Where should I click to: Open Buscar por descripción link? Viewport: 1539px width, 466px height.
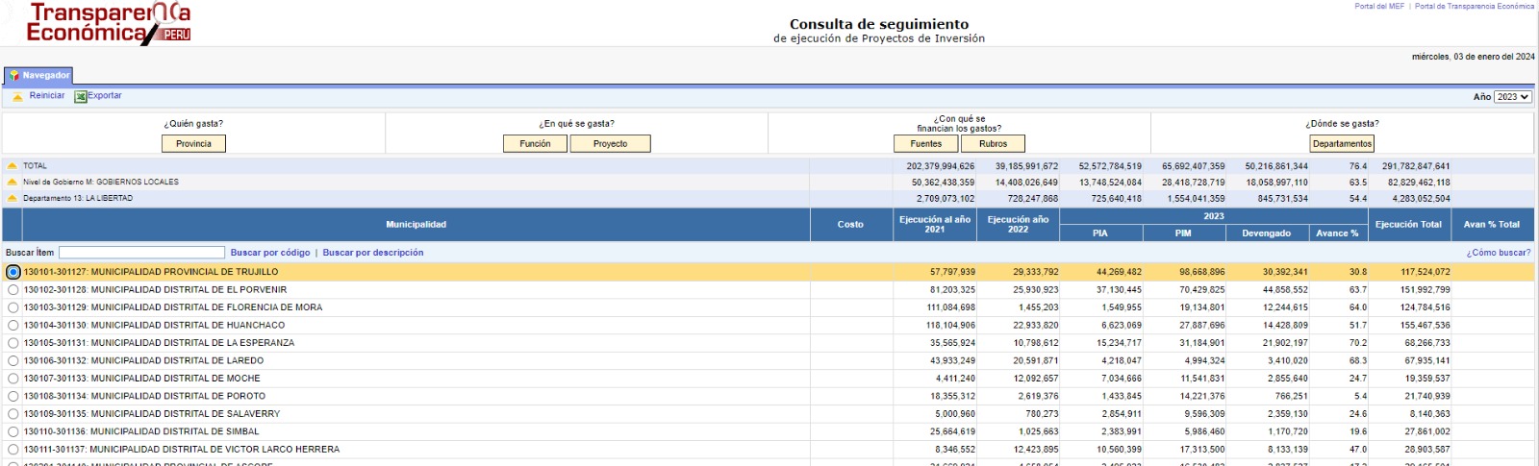(372, 253)
